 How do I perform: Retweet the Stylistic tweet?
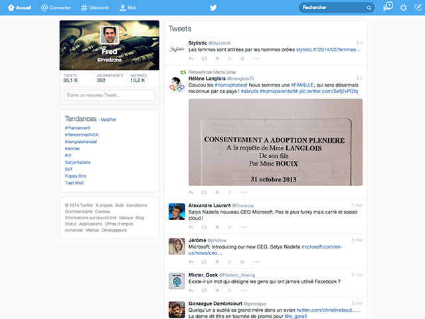[204, 58]
